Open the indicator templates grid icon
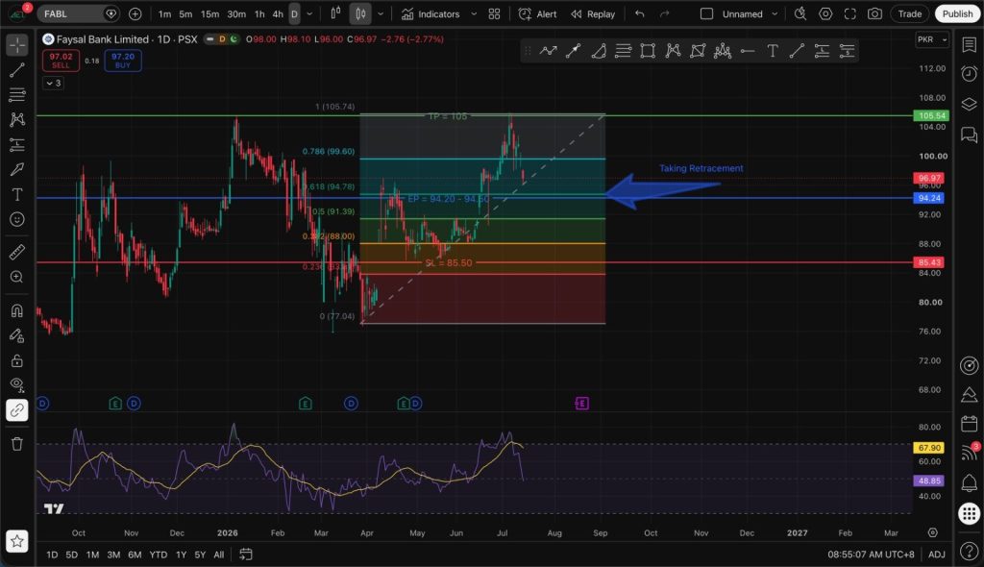Screen dimensions: 984x567 point(495,13)
